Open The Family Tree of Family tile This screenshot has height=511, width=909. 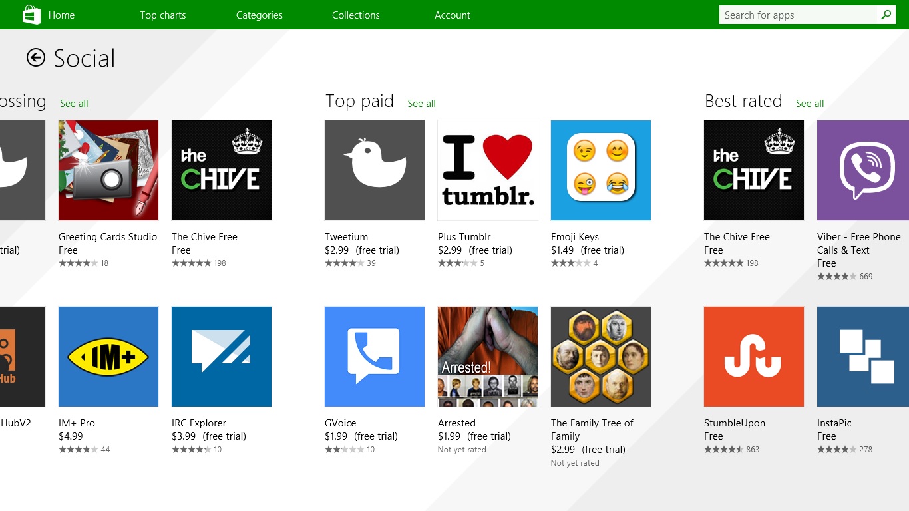point(601,357)
